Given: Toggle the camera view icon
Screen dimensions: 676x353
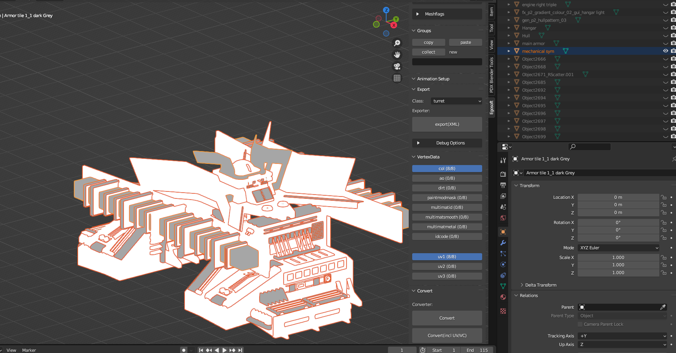Looking at the screenshot, I should tap(397, 66).
